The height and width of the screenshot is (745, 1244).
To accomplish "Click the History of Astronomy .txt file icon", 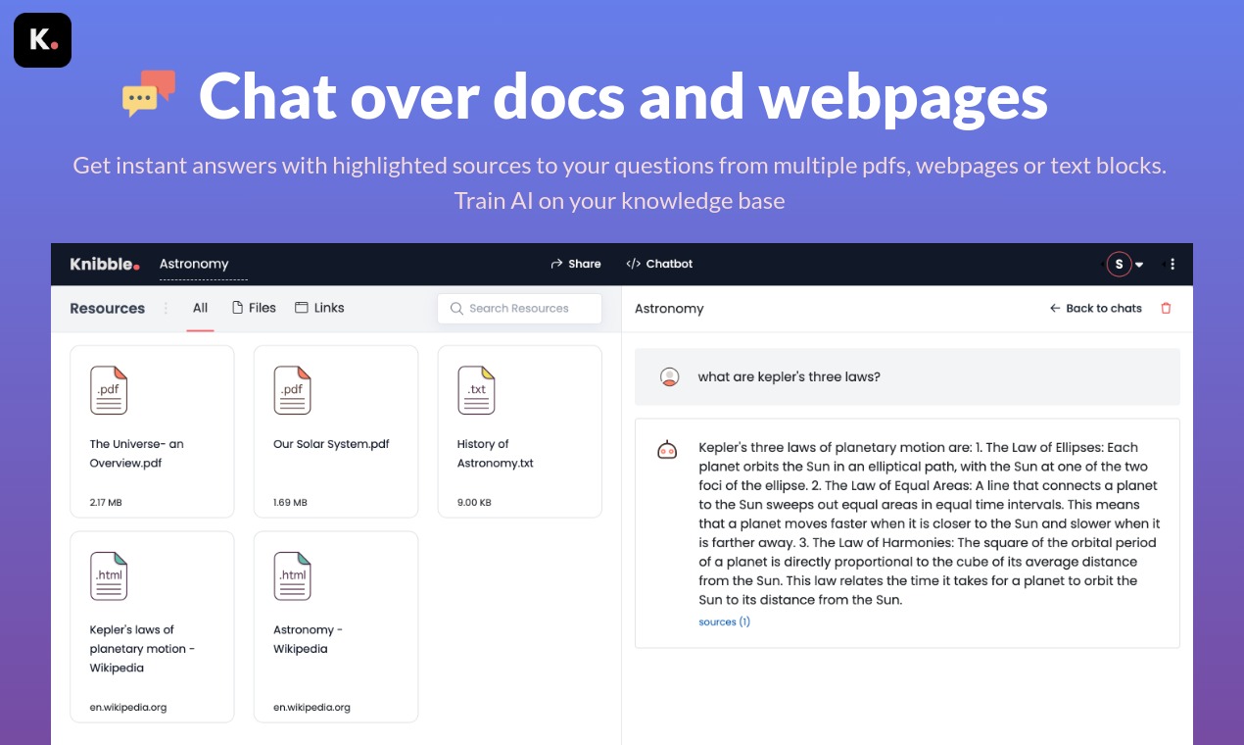I will pyautogui.click(x=476, y=389).
